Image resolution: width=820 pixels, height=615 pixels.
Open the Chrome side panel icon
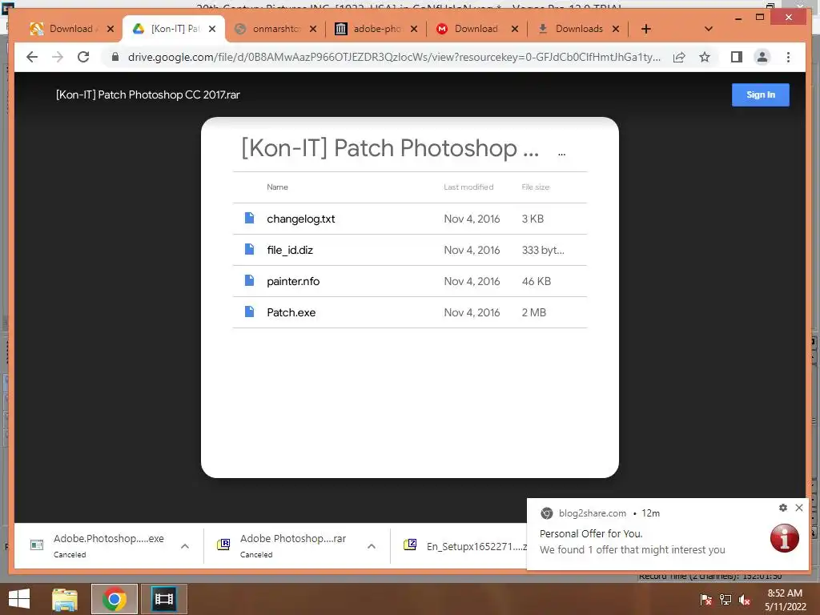click(x=737, y=57)
